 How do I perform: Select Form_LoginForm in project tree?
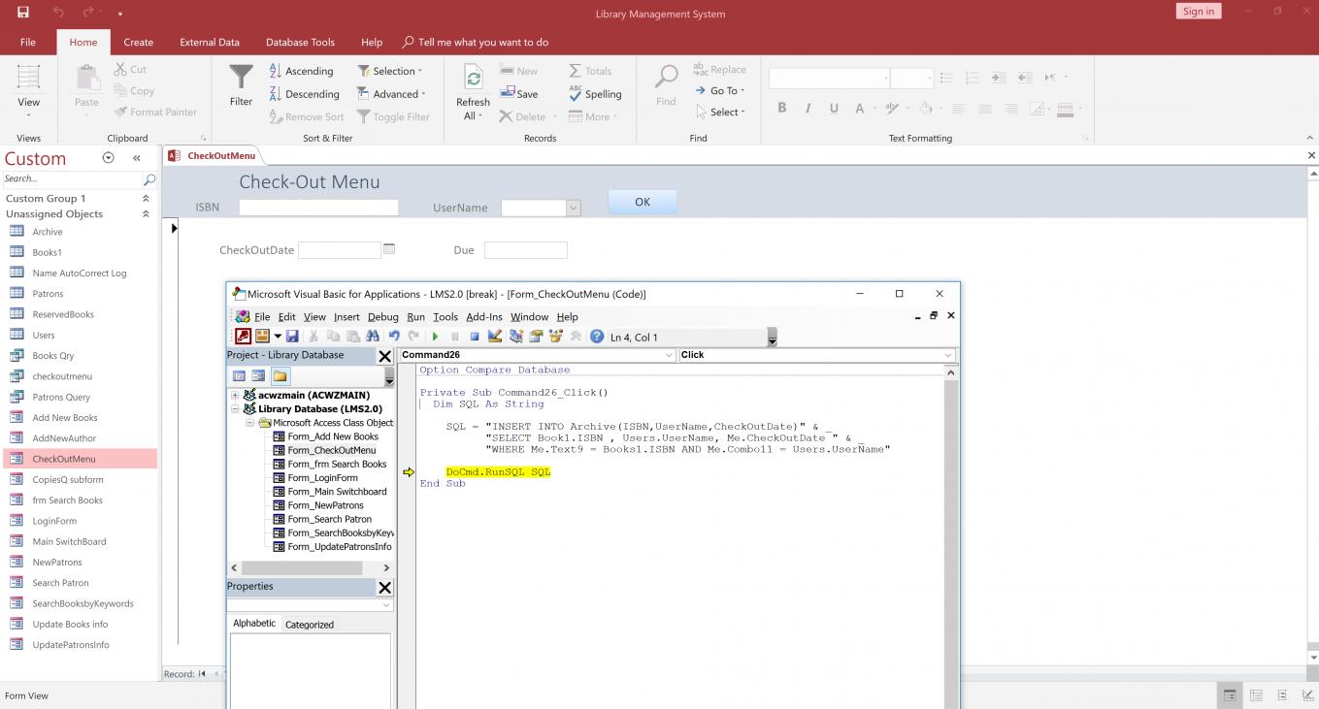pos(322,478)
